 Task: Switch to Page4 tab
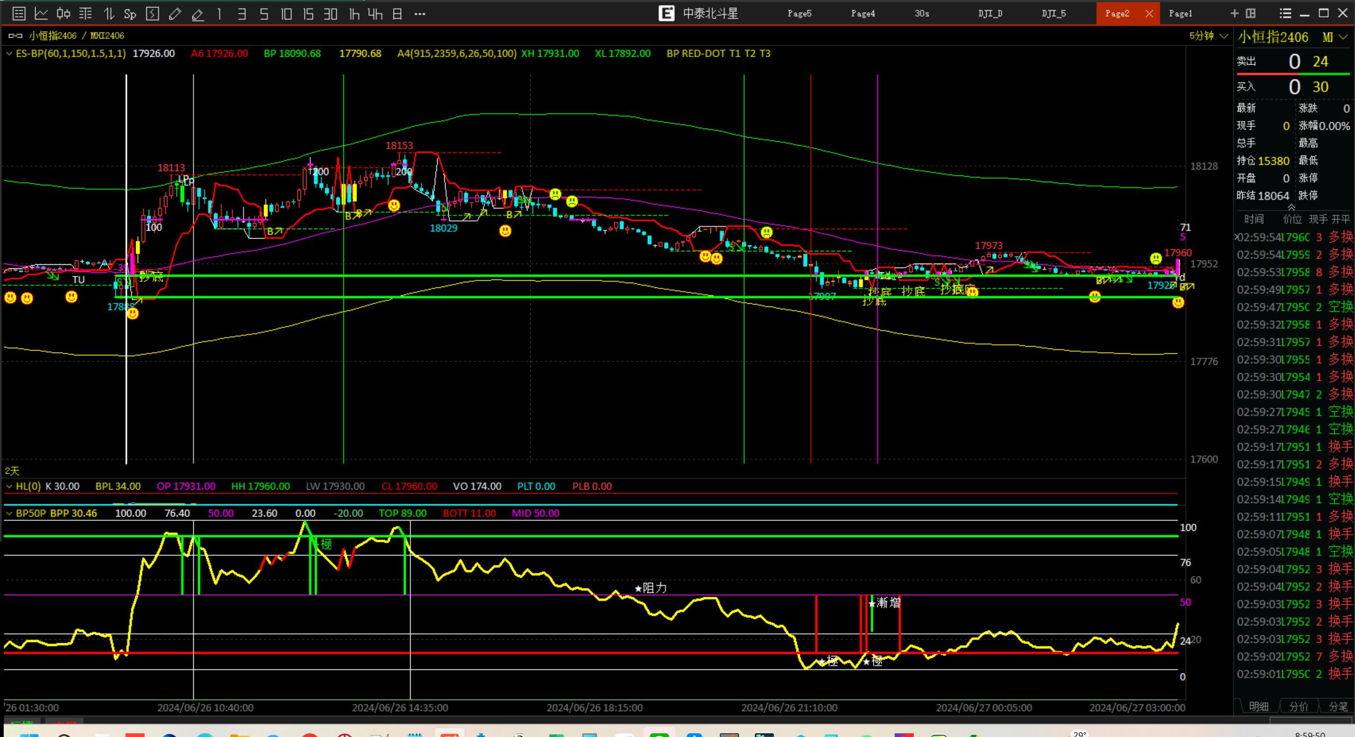pyautogui.click(x=863, y=14)
